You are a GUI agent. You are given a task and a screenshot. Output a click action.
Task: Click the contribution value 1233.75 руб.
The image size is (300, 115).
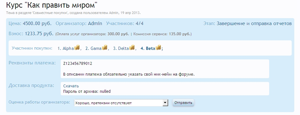pyautogui.click(x=39, y=34)
